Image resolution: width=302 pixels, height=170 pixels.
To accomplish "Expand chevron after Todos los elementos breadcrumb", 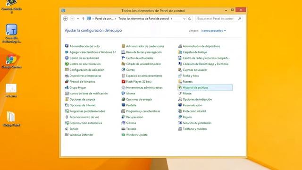I will pos(172,19).
